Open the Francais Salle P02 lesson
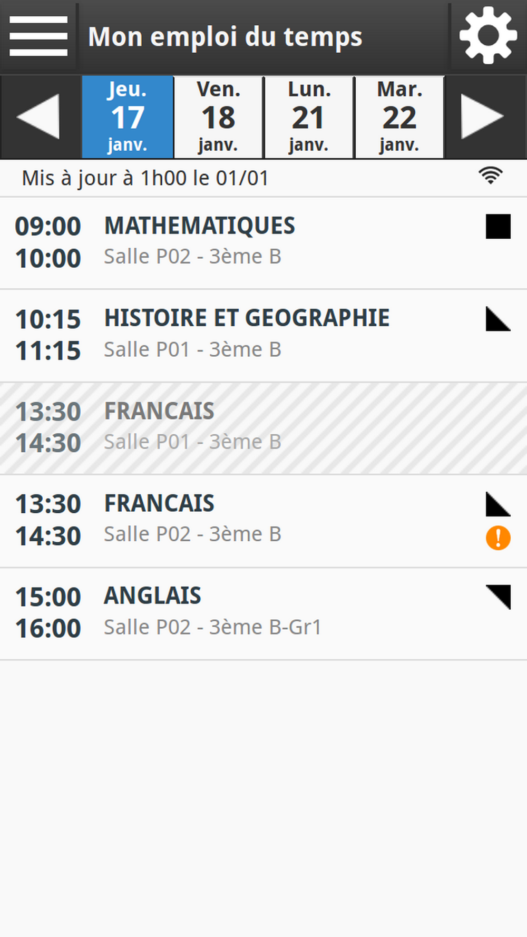 pyautogui.click(x=237, y=520)
